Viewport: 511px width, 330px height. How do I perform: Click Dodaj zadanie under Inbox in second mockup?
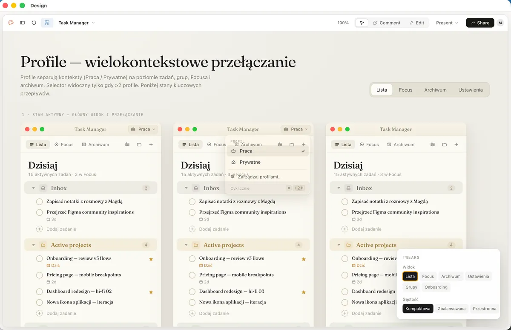coord(209,229)
